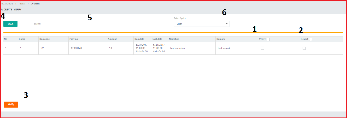347x118 pixels.
Task: Toggle the Verify column header checkbox
Action: click(268, 39)
